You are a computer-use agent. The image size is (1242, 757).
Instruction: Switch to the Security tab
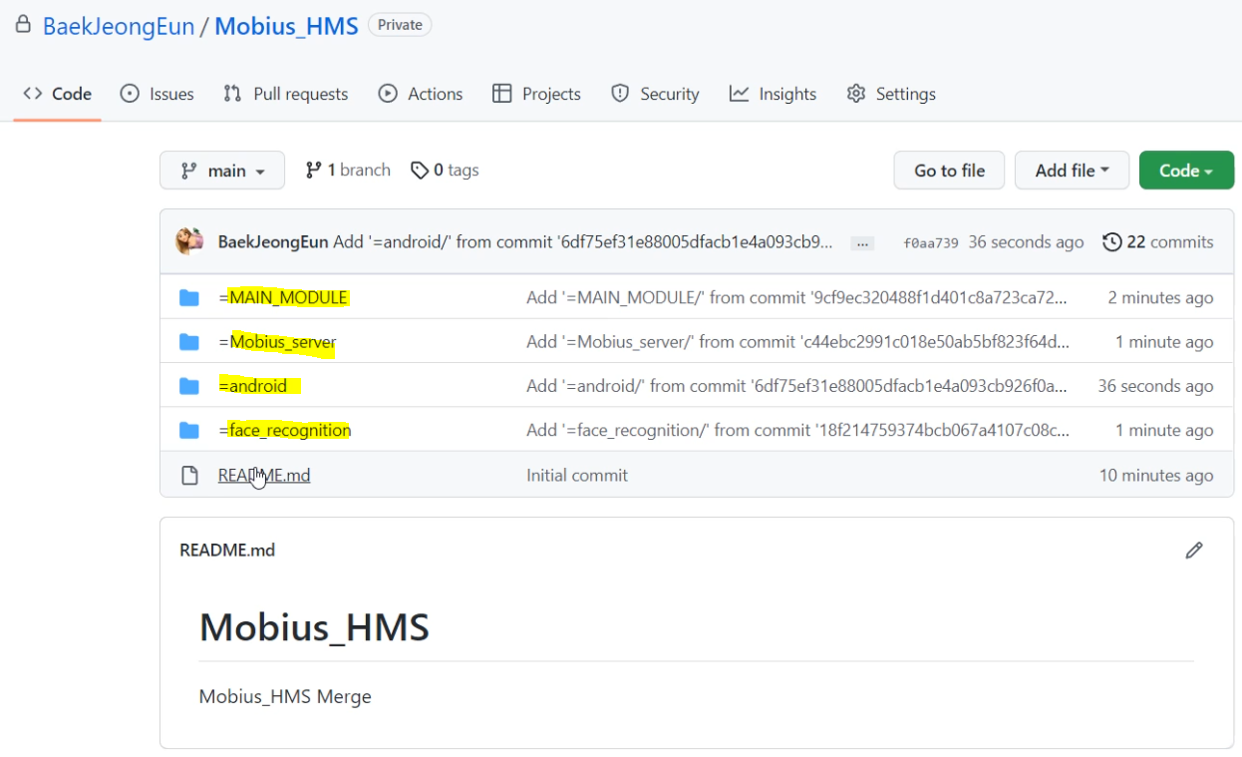[655, 94]
